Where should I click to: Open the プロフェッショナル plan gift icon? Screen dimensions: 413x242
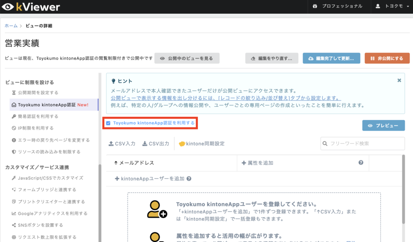coord(315,6)
